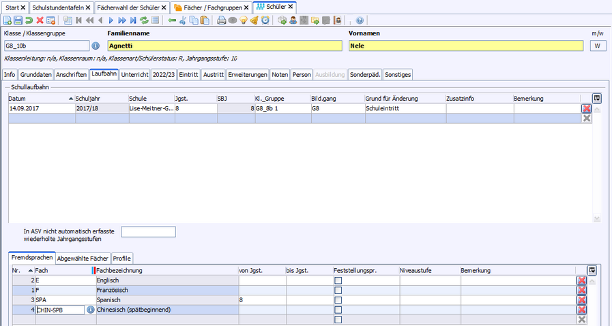Click the wiederholte Jahrgangsstufen input field
The width and height of the screenshot is (612, 326).
click(148, 232)
